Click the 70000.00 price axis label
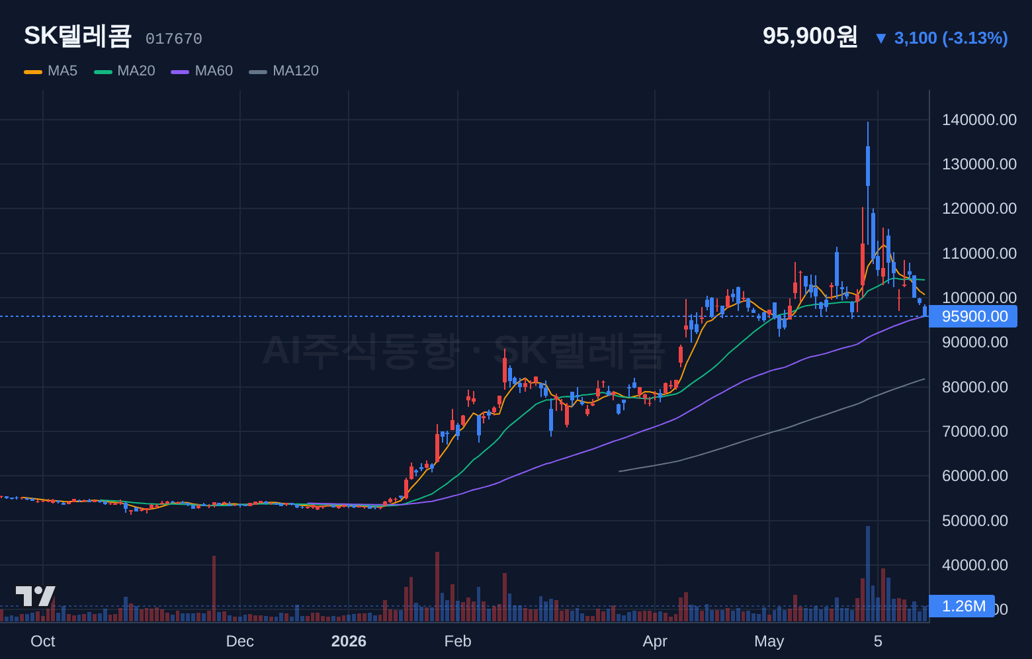Screen dimensions: 1032x659 (x=975, y=431)
